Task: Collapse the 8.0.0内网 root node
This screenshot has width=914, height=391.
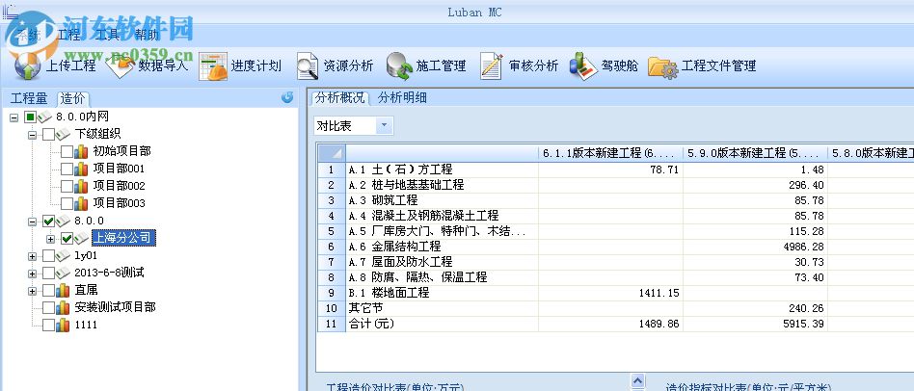Action: tap(14, 117)
